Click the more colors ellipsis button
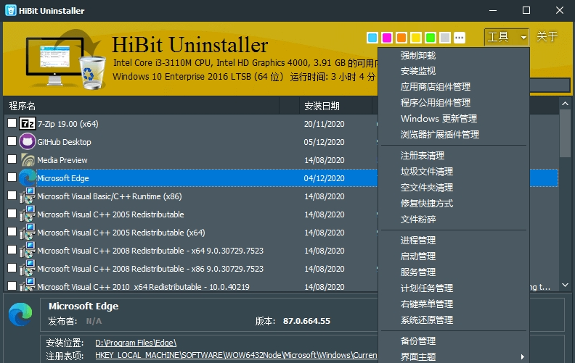Image resolution: width=575 pixels, height=363 pixels. click(x=459, y=38)
